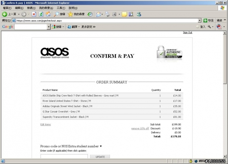This screenshot has height=164, width=228.
Task: Click the page icon beside the address URL
Action: pos(14,21)
